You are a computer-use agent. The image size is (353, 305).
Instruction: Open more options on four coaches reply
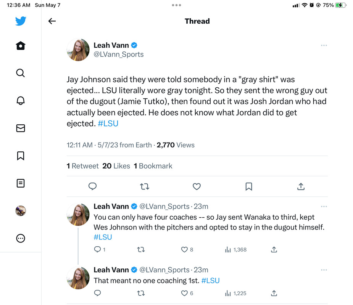324,207
